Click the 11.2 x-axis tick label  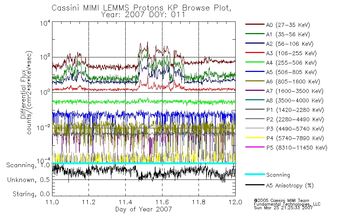coord(89,202)
